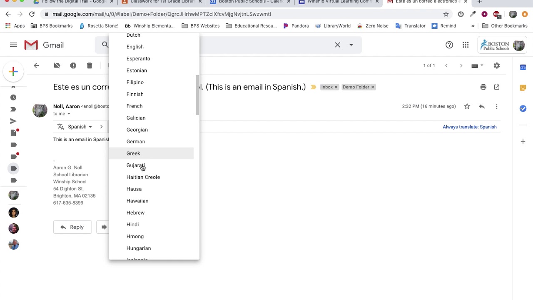Click the Gmail main menu hamburger icon

click(x=13, y=45)
